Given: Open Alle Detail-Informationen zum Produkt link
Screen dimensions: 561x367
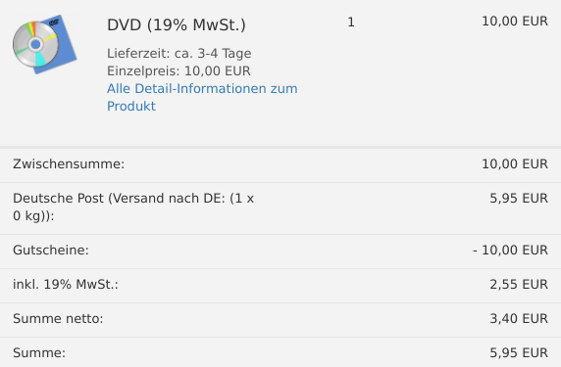Looking at the screenshot, I should coord(202,97).
